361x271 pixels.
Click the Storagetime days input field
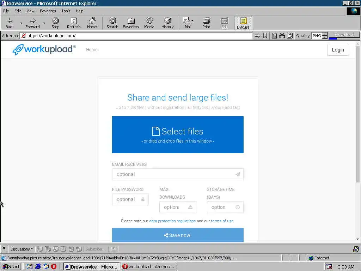click(225, 207)
